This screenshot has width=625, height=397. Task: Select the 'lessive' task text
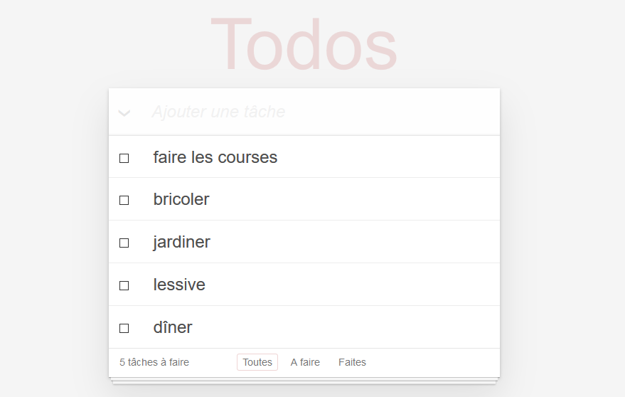[179, 285]
